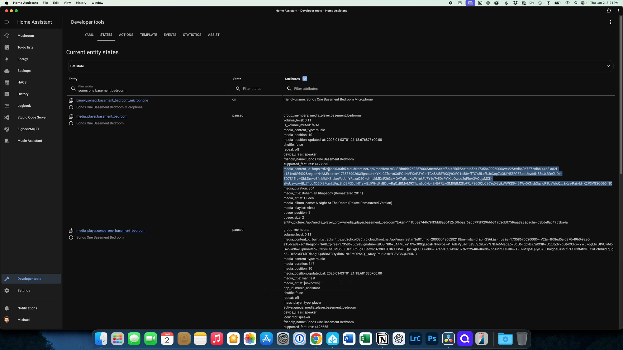This screenshot has width=623, height=350.
Task: Open the History menu in menu bar
Action: (x=81, y=3)
